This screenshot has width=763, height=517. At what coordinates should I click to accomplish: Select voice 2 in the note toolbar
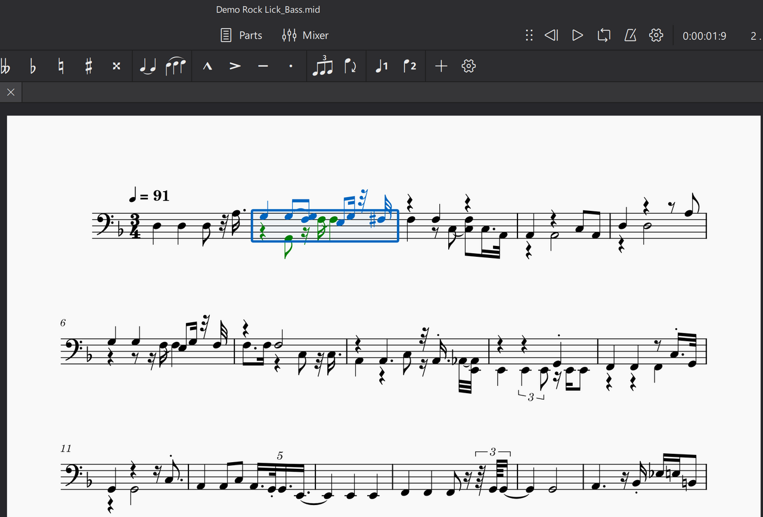click(x=410, y=66)
